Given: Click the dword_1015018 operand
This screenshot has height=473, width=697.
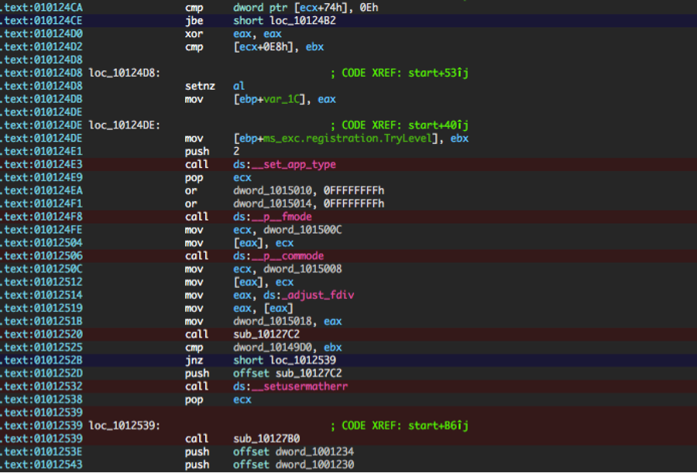Looking at the screenshot, I should 273,321.
